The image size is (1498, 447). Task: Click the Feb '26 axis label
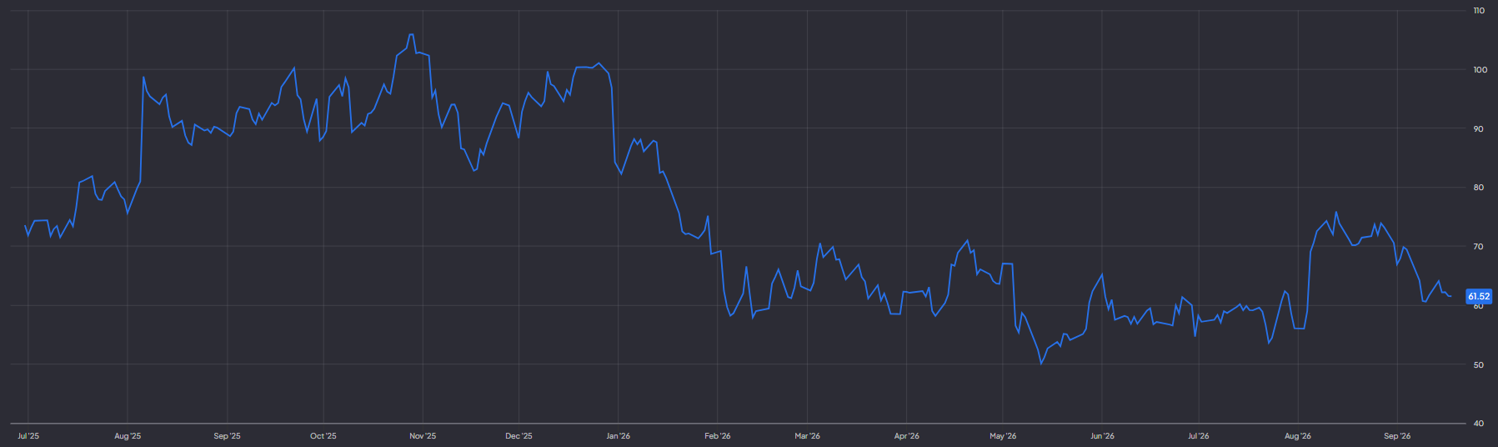tap(718, 436)
